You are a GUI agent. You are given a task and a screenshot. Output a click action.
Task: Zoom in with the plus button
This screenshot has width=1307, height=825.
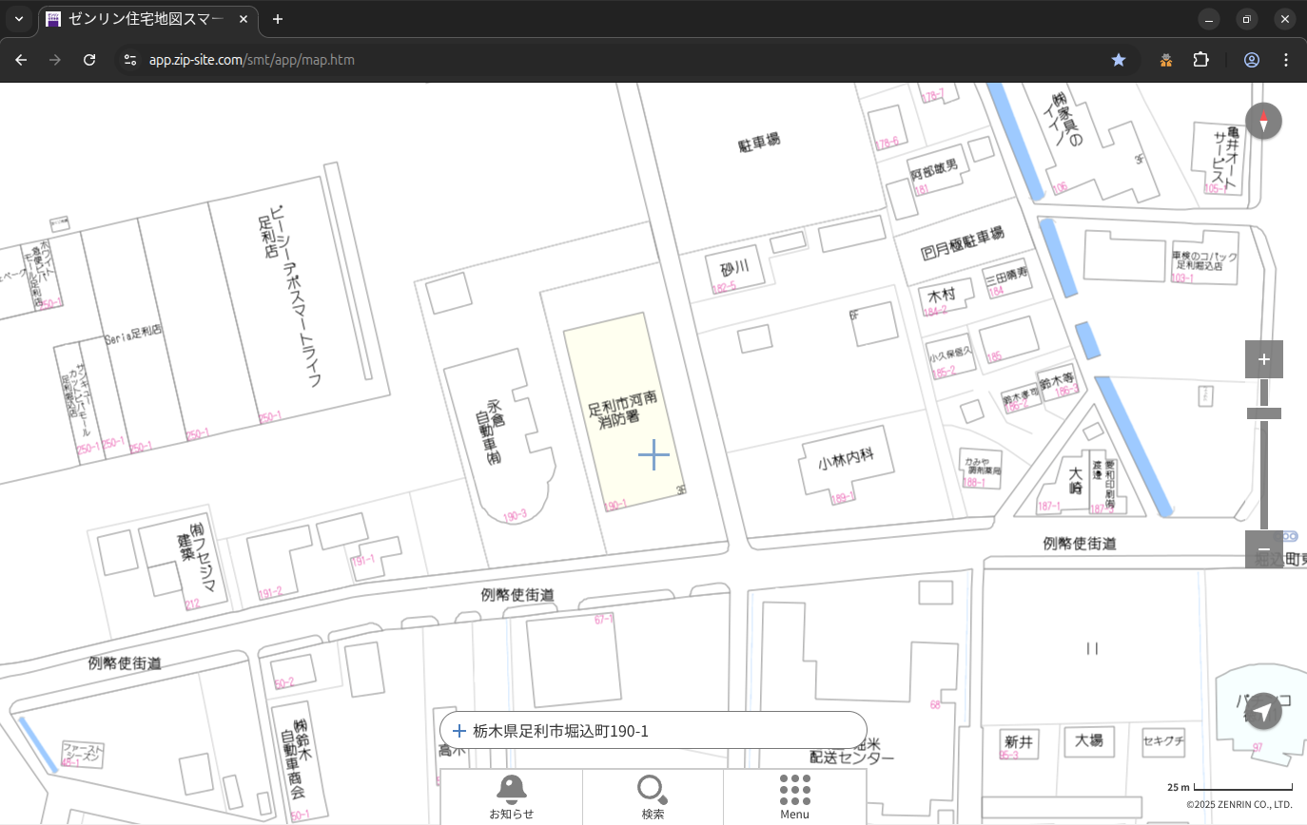coord(1263,359)
